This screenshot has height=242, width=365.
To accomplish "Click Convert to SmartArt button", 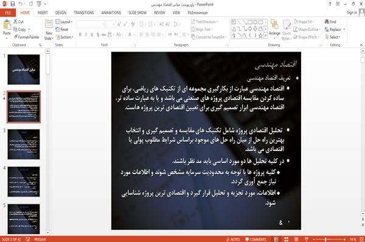I will tap(209, 37).
